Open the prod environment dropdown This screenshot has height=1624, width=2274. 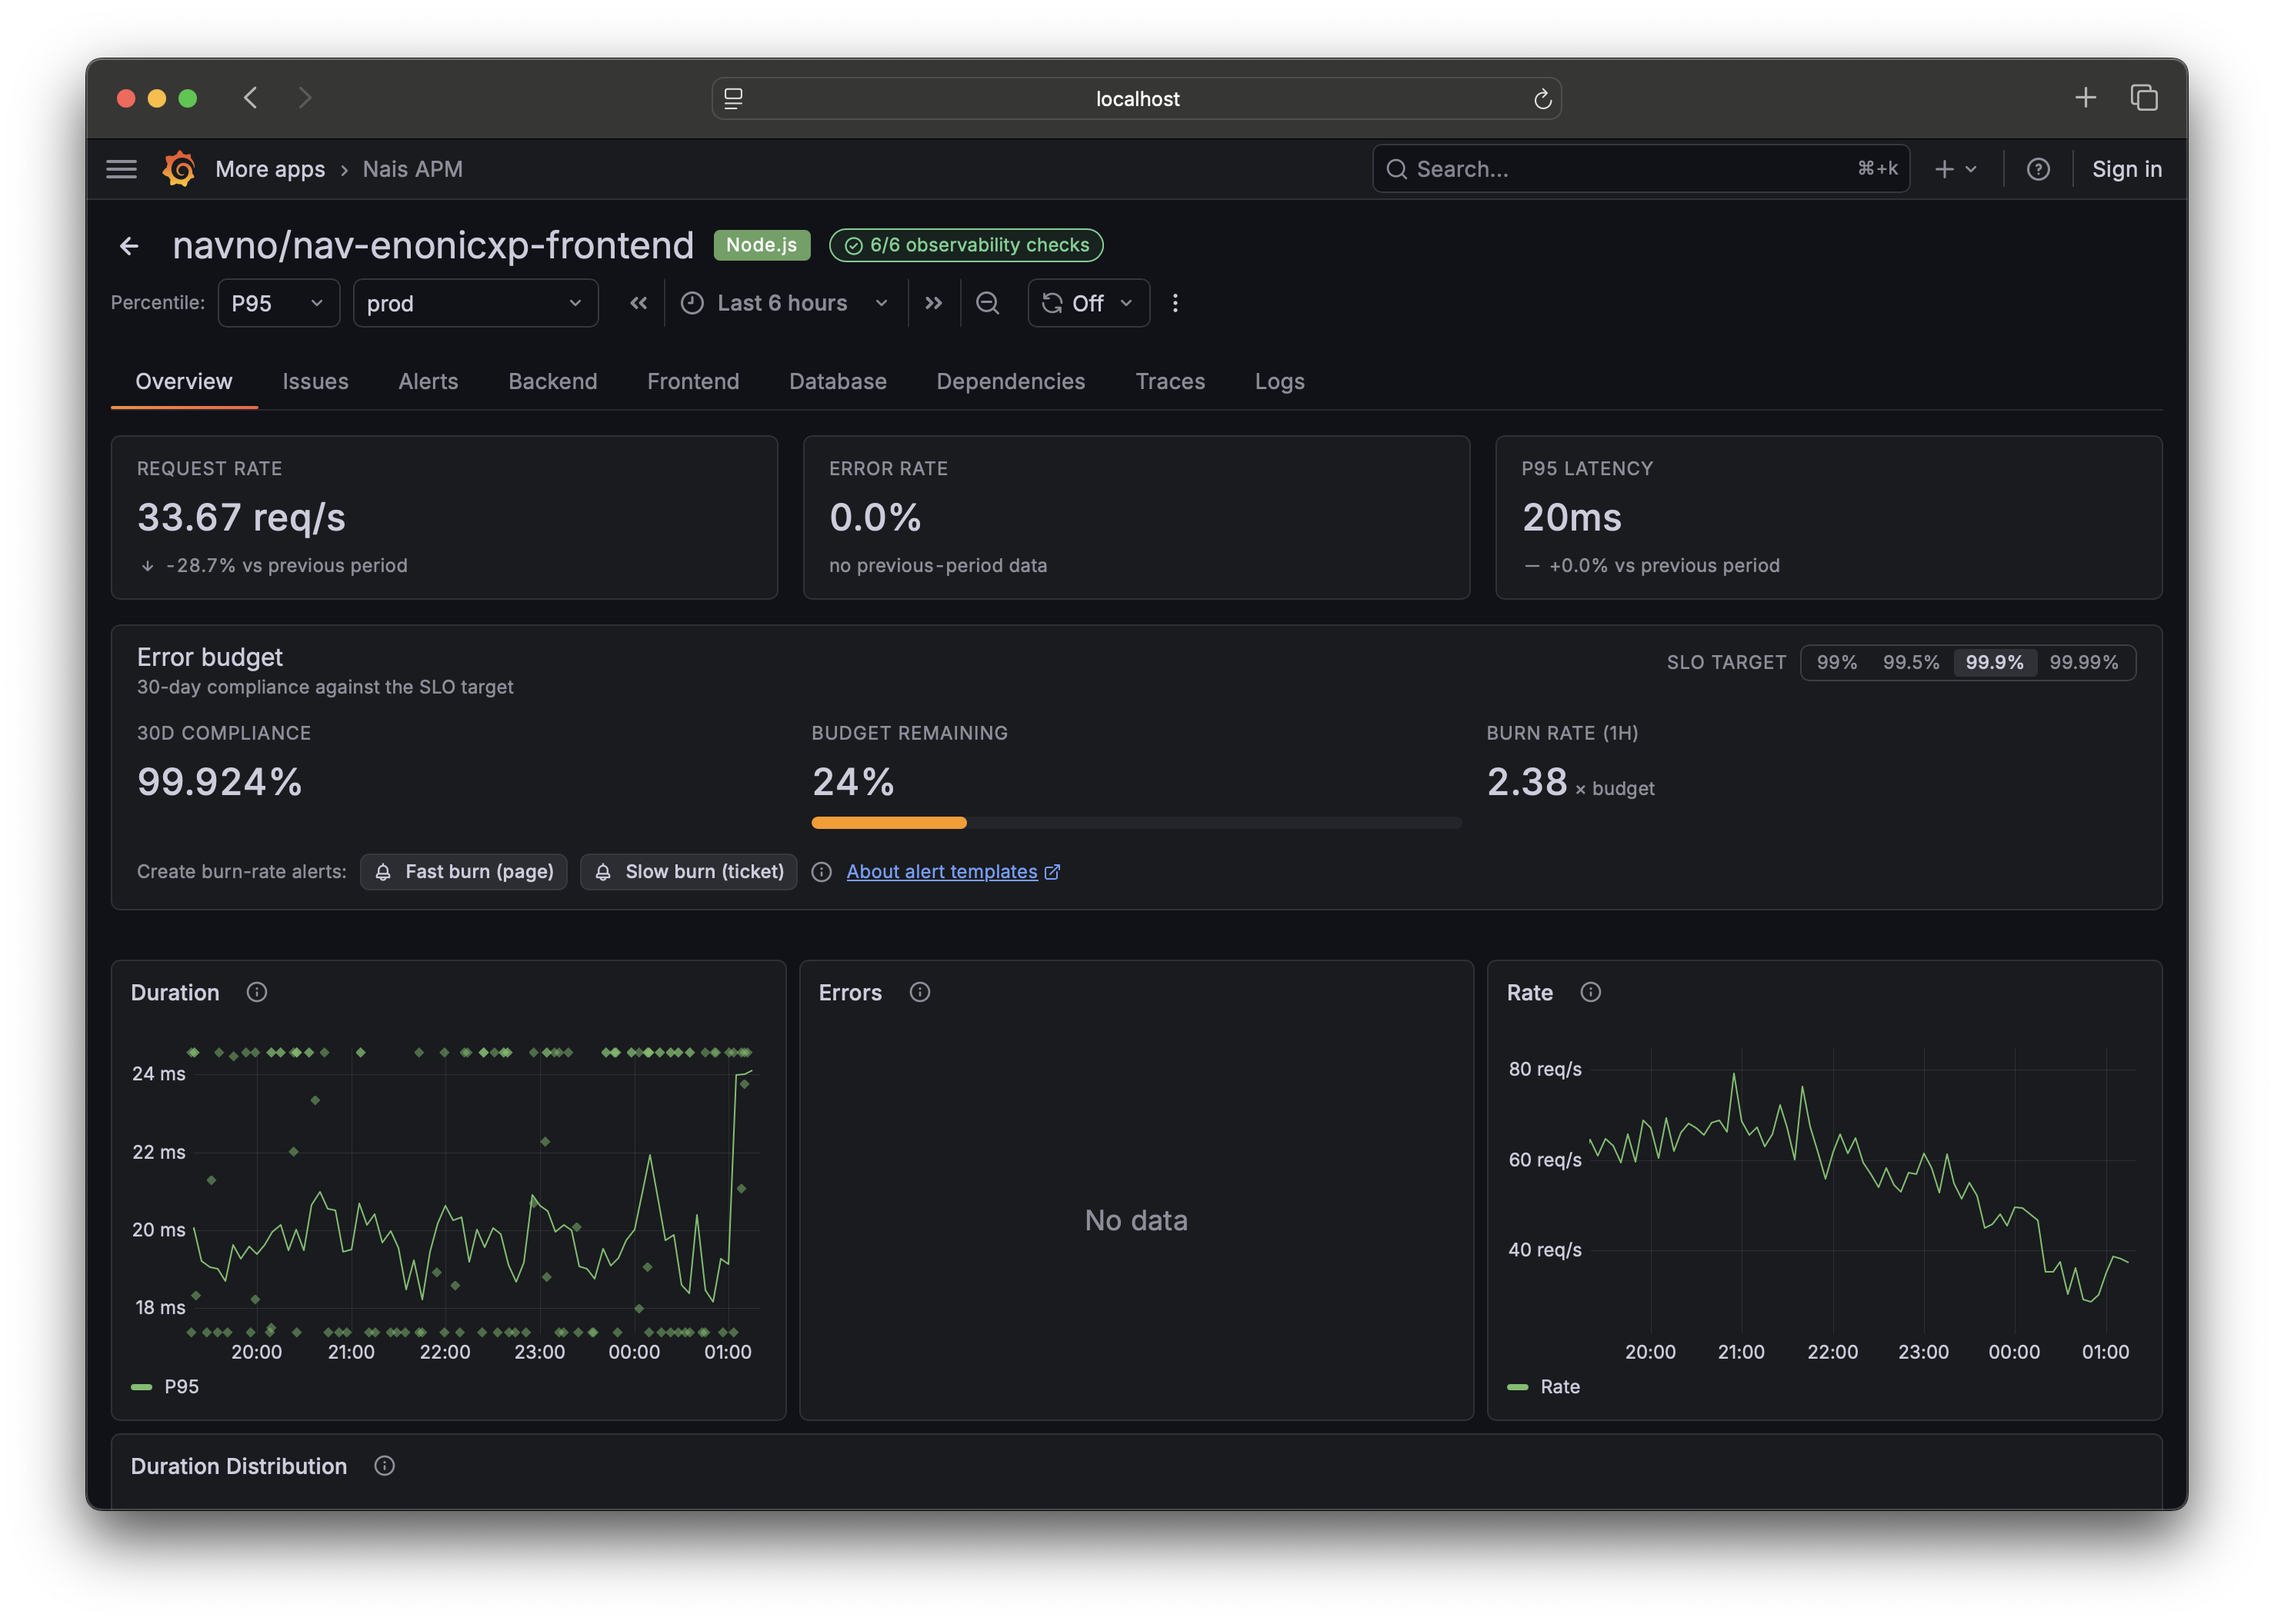click(x=475, y=303)
